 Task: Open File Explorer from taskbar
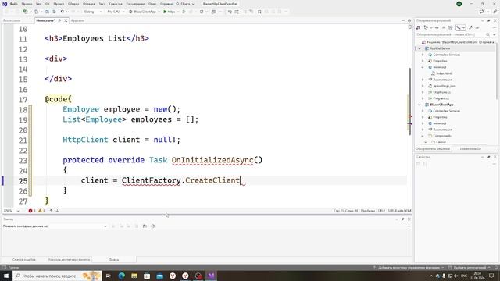pyautogui.click(x=134, y=276)
